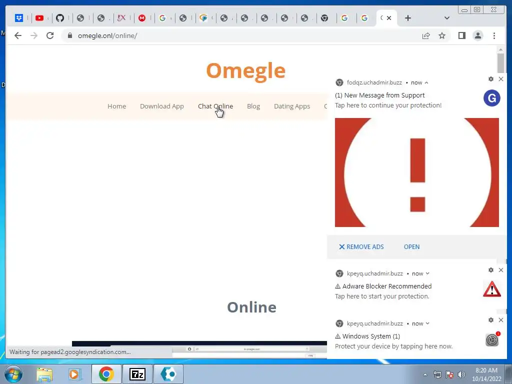Click the Chrome taskbar icon

(106, 374)
